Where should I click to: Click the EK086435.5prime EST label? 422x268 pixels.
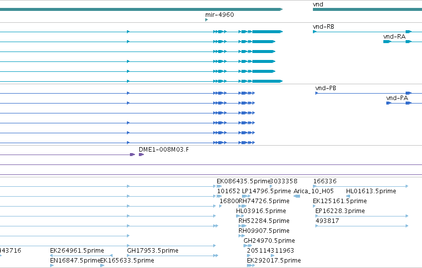(243, 181)
